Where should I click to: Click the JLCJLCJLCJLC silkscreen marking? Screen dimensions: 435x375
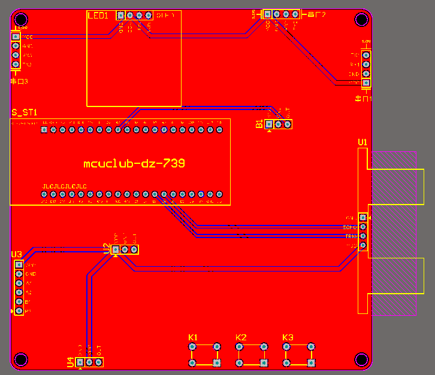coord(64,187)
